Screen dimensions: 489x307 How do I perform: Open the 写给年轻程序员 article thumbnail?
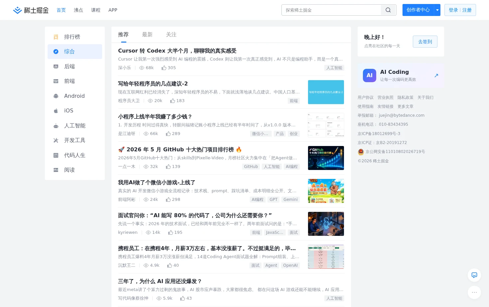[x=326, y=92]
